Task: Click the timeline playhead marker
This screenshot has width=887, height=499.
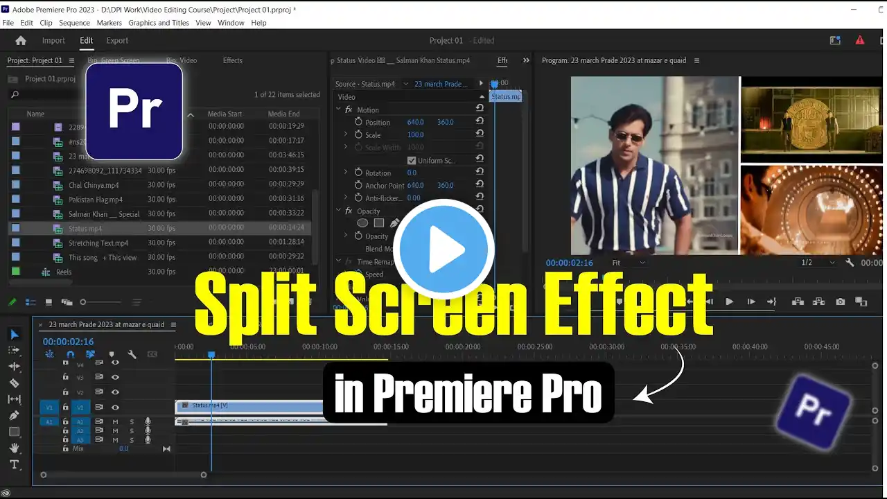Action: [x=211, y=355]
